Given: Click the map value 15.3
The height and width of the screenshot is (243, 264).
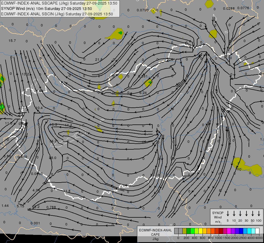Looking at the screenshot, I should point(53,125).
